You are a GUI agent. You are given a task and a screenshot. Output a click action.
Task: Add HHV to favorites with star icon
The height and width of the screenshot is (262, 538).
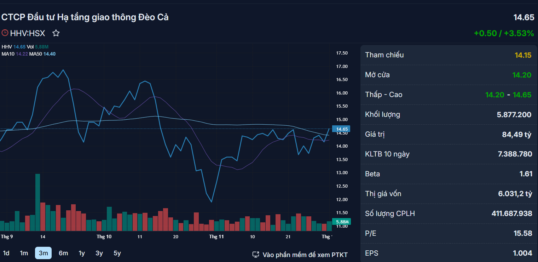coord(56,33)
